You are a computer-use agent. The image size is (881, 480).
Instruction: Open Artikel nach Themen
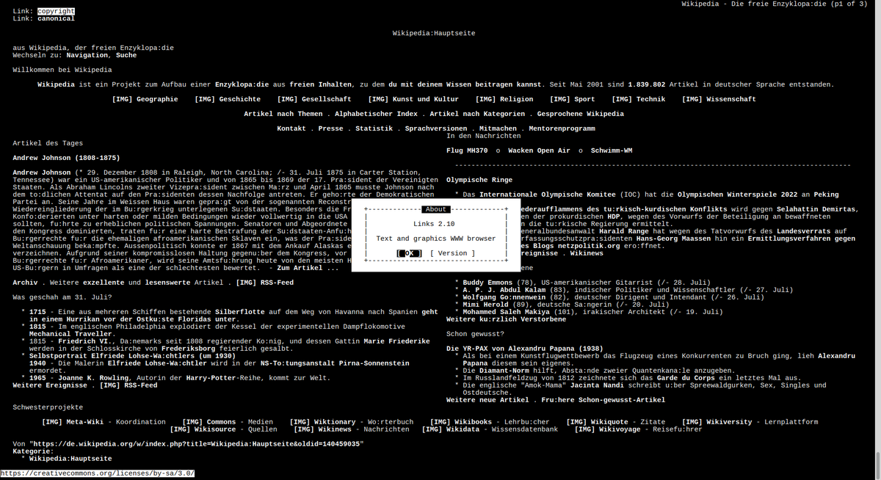[x=283, y=114]
